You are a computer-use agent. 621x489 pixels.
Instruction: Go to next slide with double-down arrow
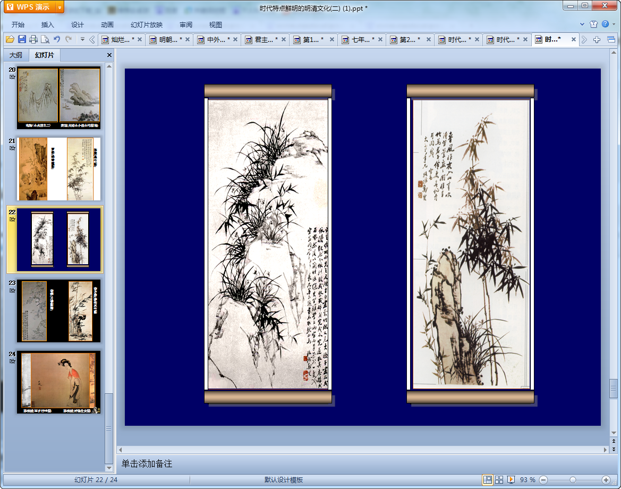[x=614, y=449]
